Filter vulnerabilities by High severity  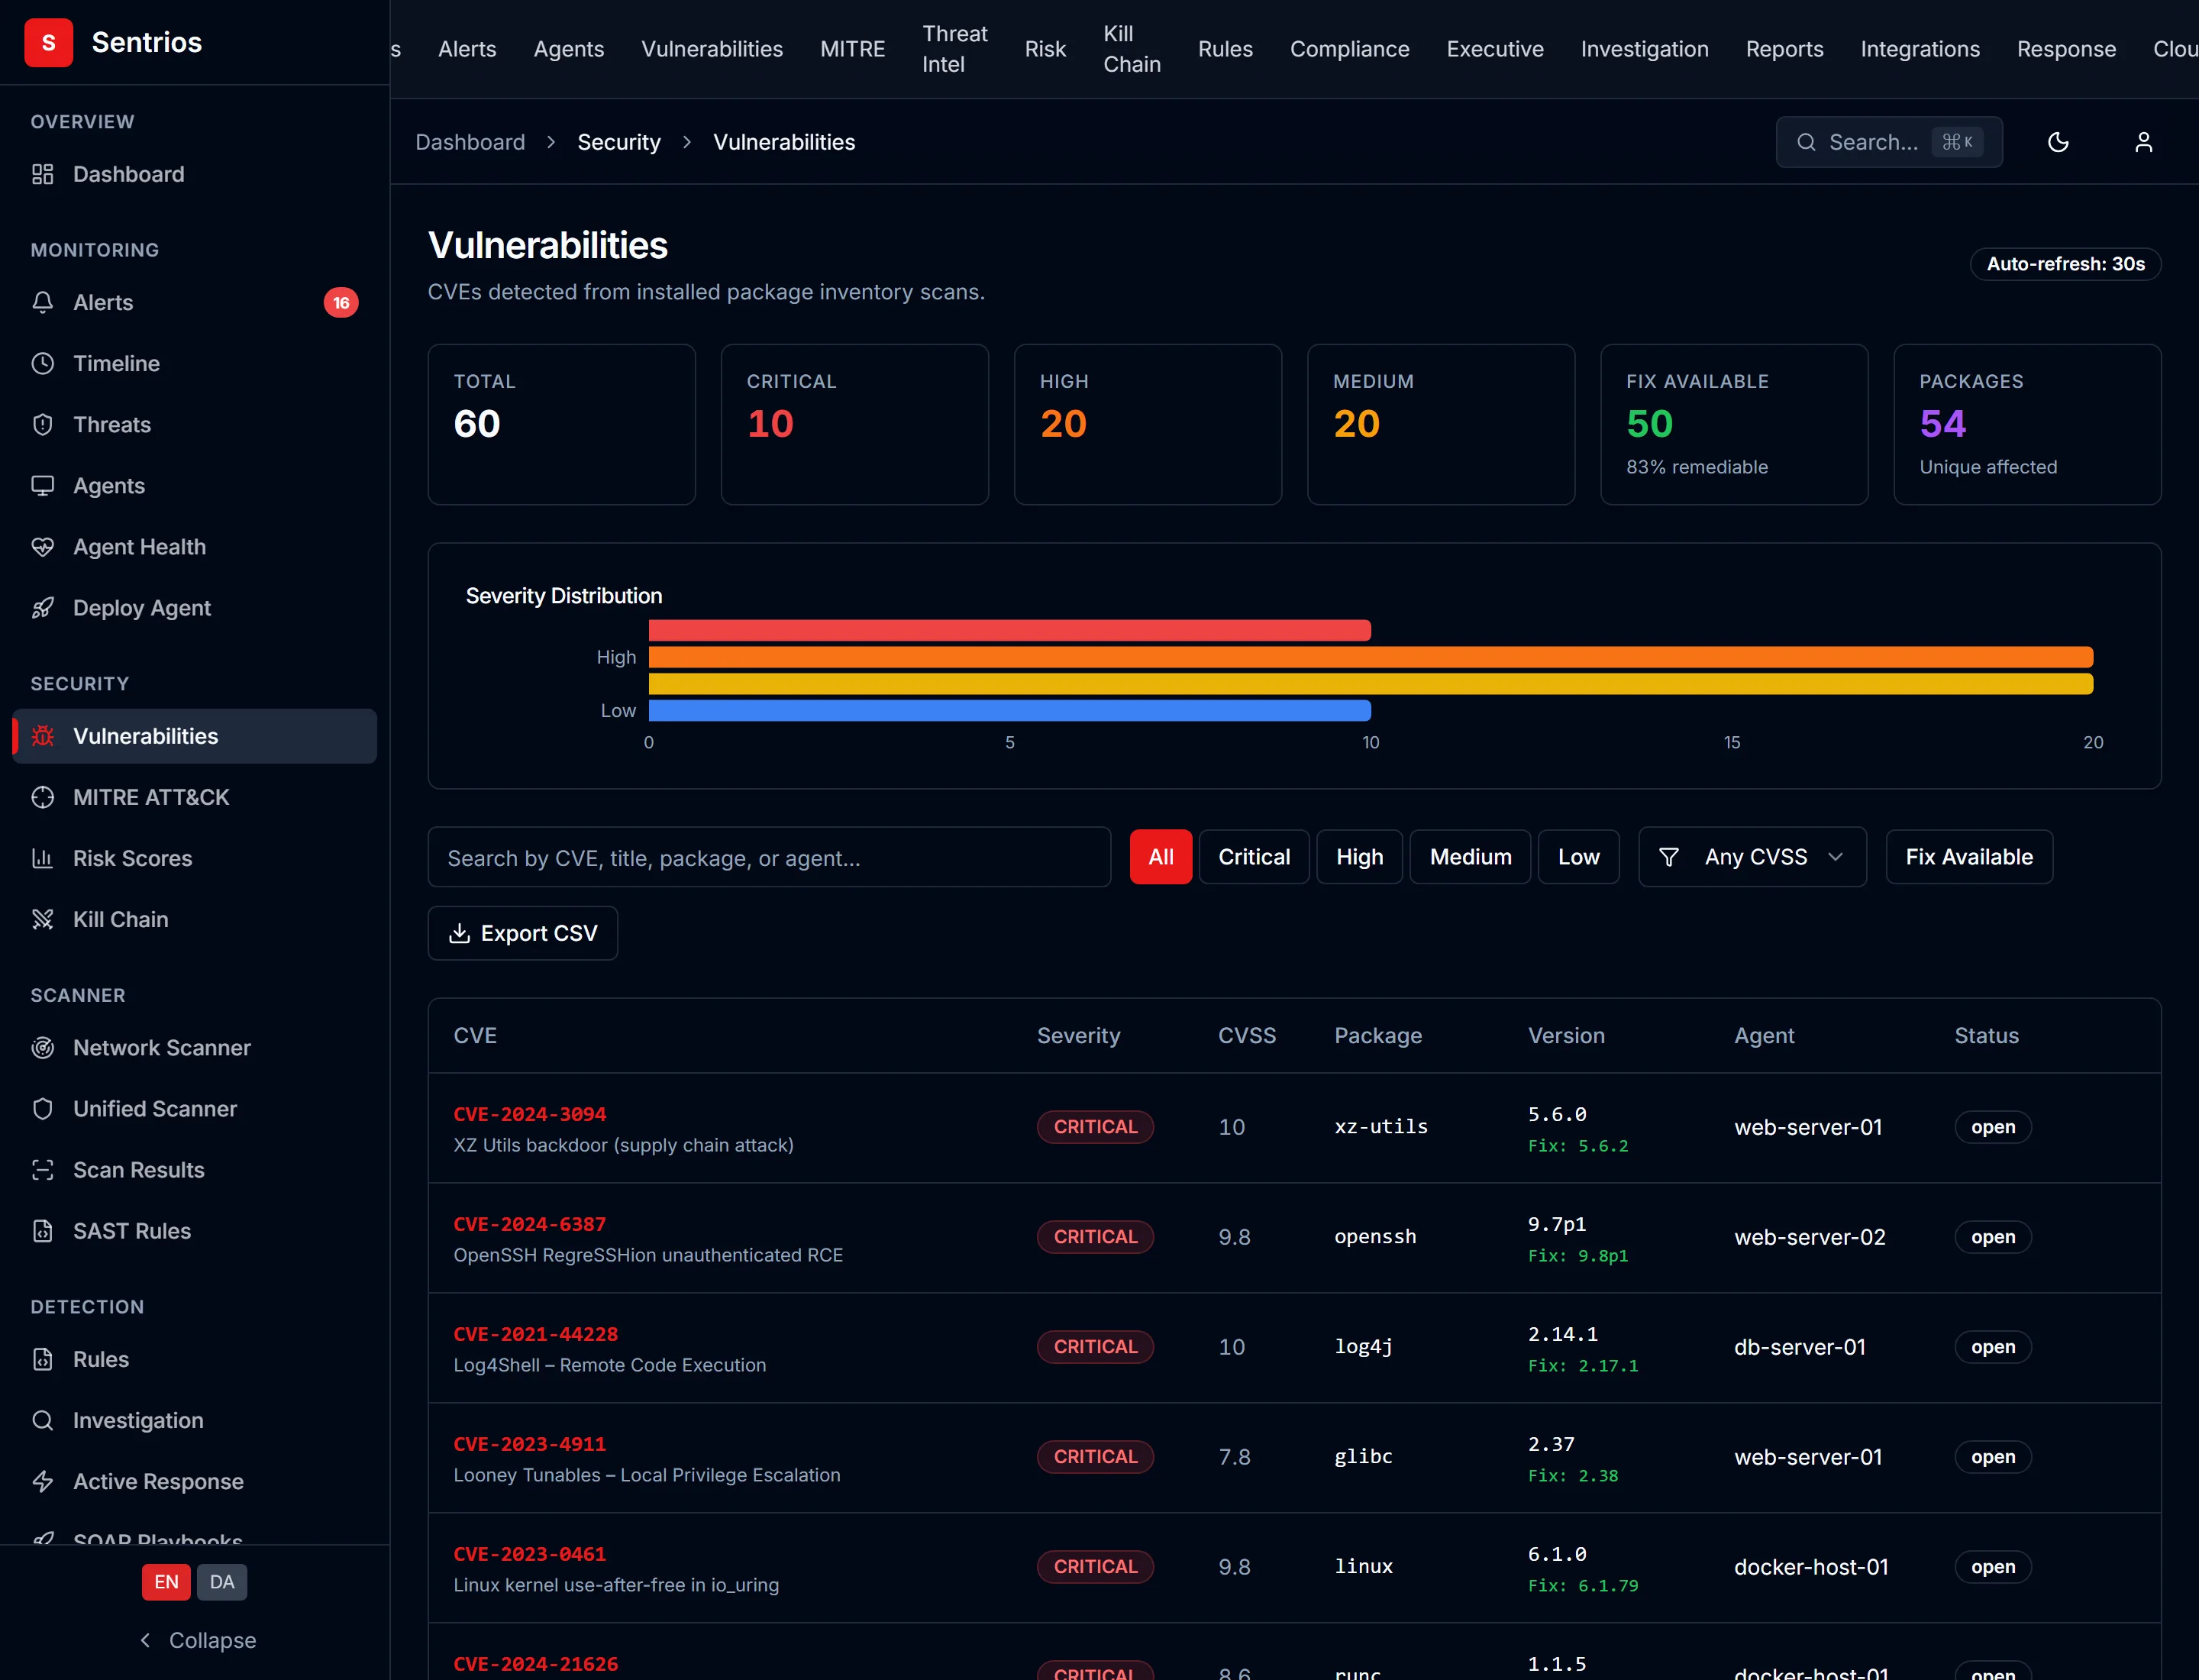1360,857
